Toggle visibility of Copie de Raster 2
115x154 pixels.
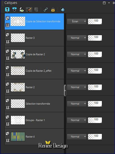[8, 58]
